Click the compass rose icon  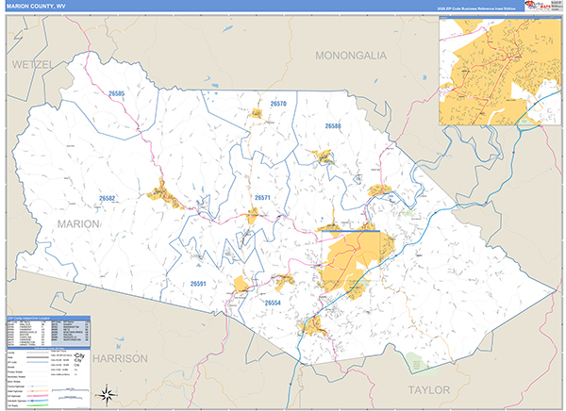(107, 394)
